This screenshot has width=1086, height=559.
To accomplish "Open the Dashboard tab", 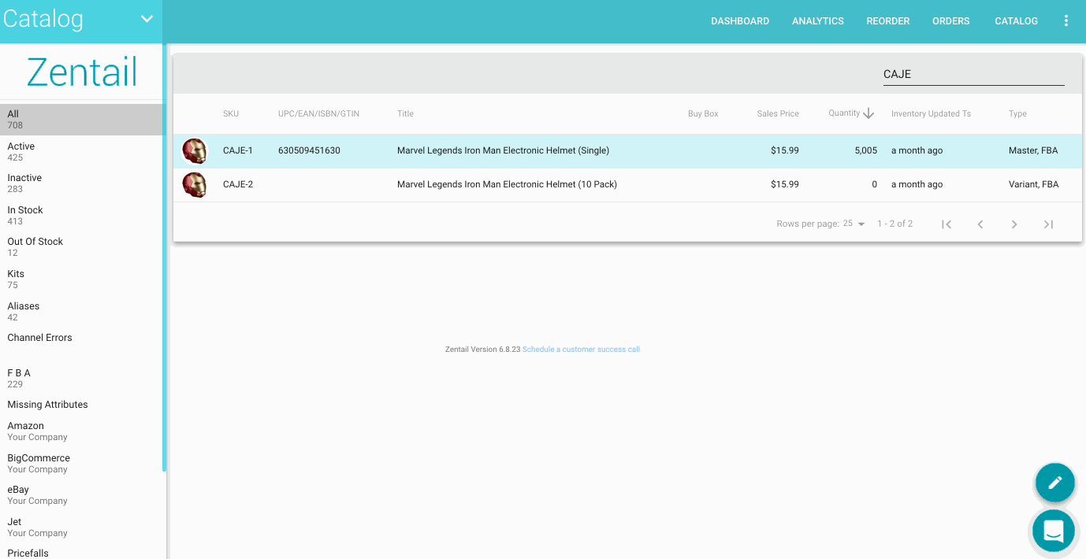I will pyautogui.click(x=740, y=21).
